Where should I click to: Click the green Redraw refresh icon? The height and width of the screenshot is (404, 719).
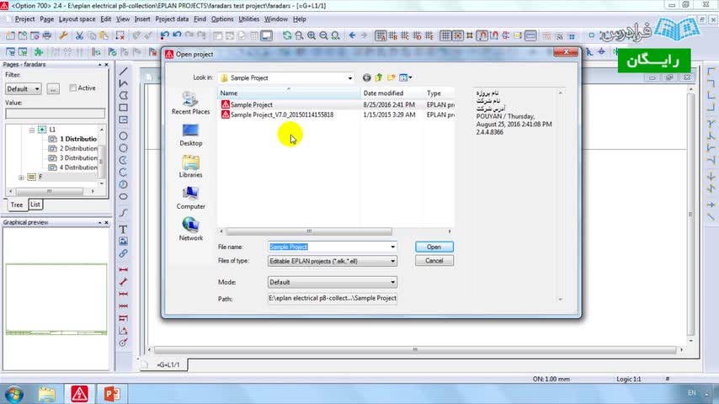287,35
